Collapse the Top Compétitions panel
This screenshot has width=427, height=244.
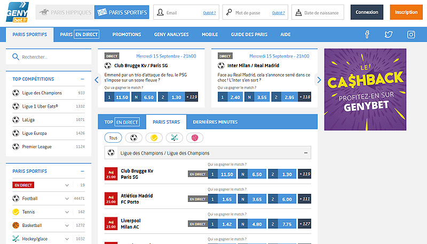82,79
